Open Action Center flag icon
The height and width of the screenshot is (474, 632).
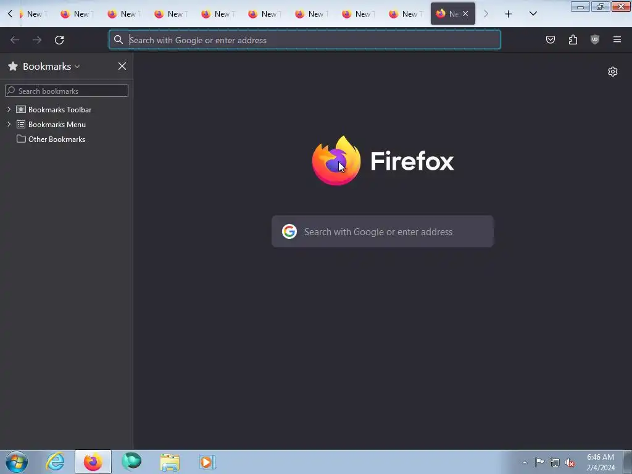[x=539, y=462]
